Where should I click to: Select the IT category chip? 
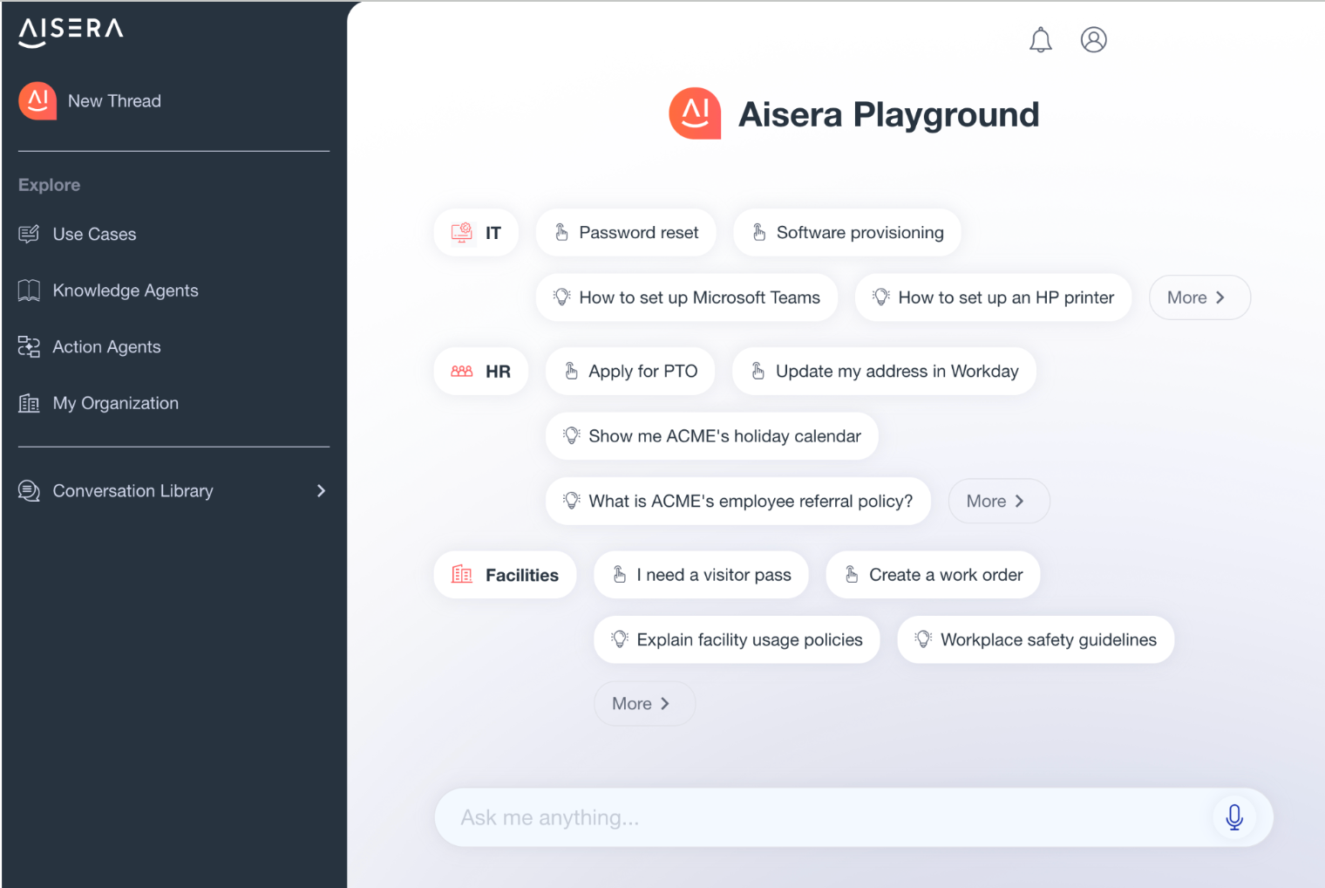coord(476,233)
